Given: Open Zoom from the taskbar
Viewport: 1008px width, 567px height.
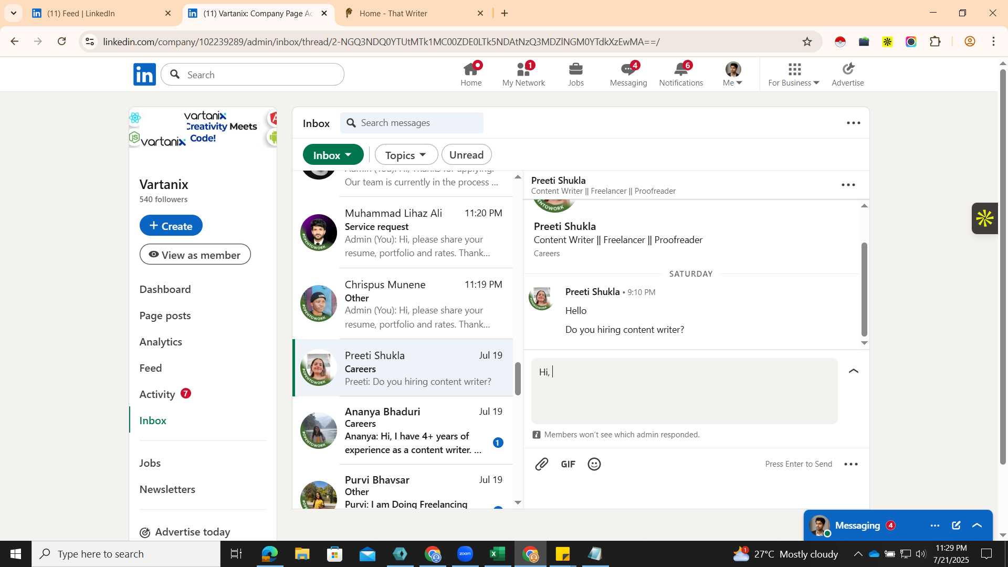Looking at the screenshot, I should pyautogui.click(x=465, y=554).
